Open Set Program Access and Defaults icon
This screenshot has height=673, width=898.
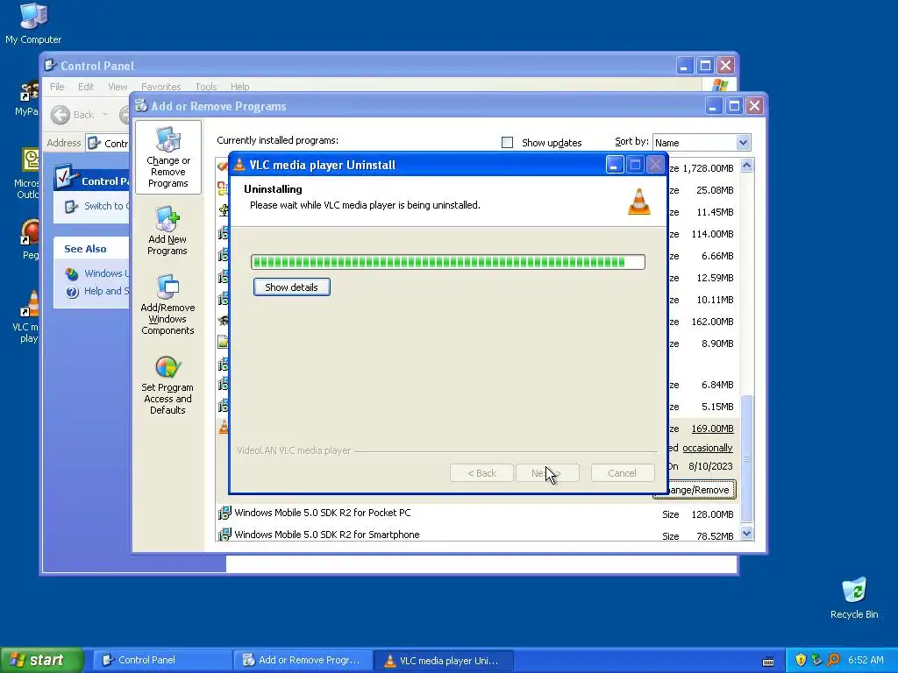[x=167, y=385]
